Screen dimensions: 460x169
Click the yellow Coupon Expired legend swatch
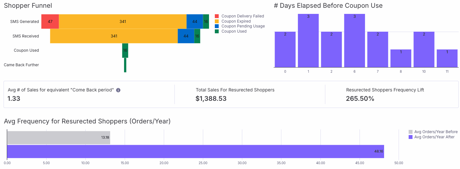pos(217,21)
